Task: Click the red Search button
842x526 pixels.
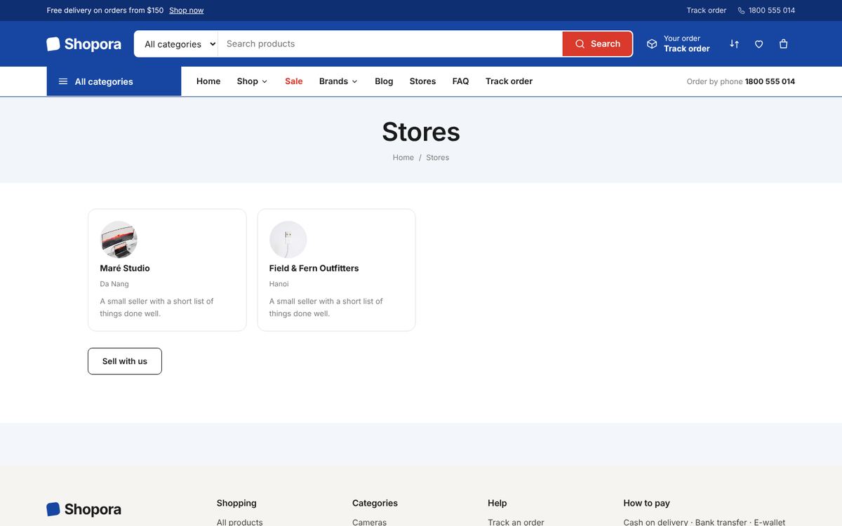Action: click(x=597, y=43)
